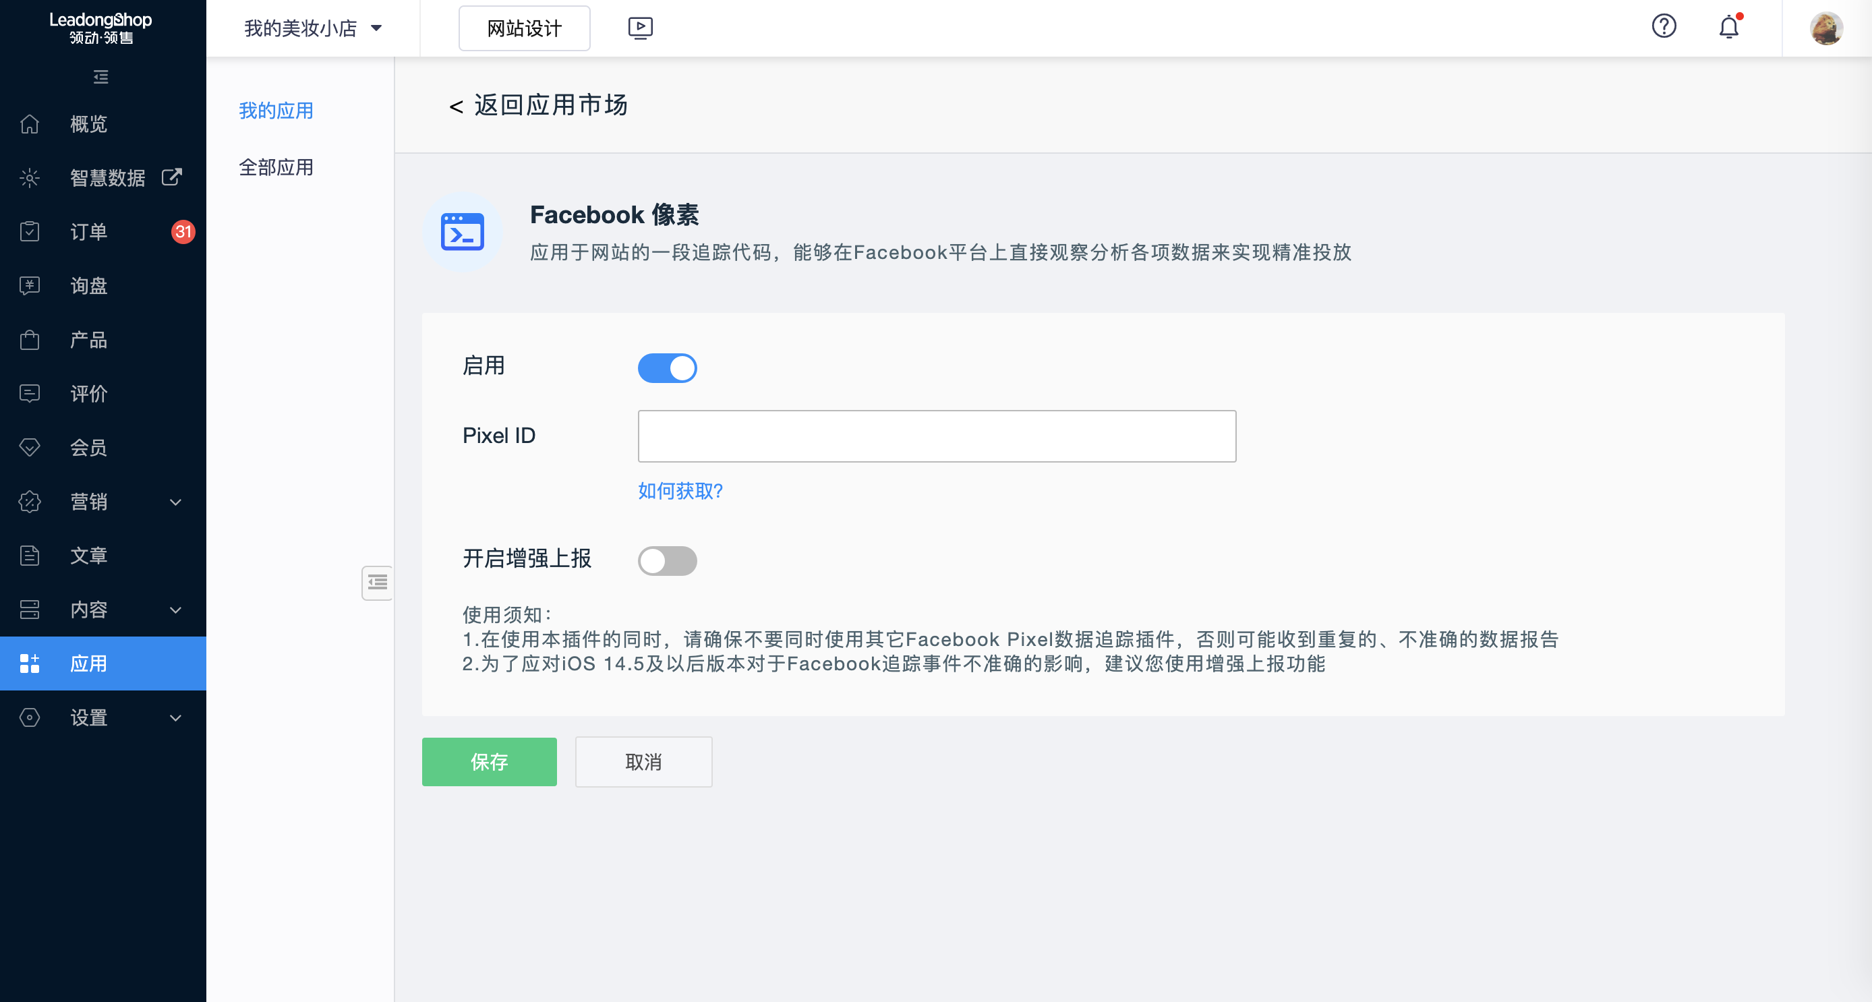Open the 会员 members section
The image size is (1872, 1002).
pyautogui.click(x=88, y=448)
